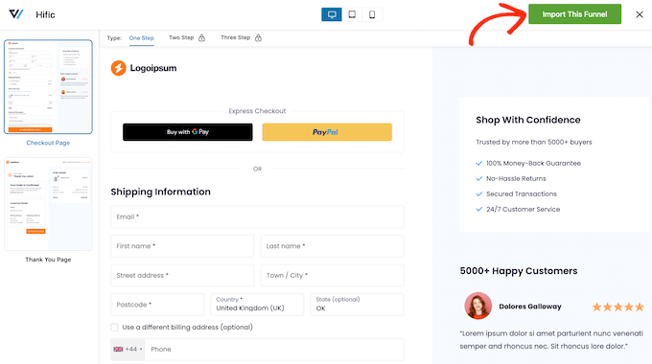Close the funnel preview with X
652x364 pixels.
click(640, 14)
